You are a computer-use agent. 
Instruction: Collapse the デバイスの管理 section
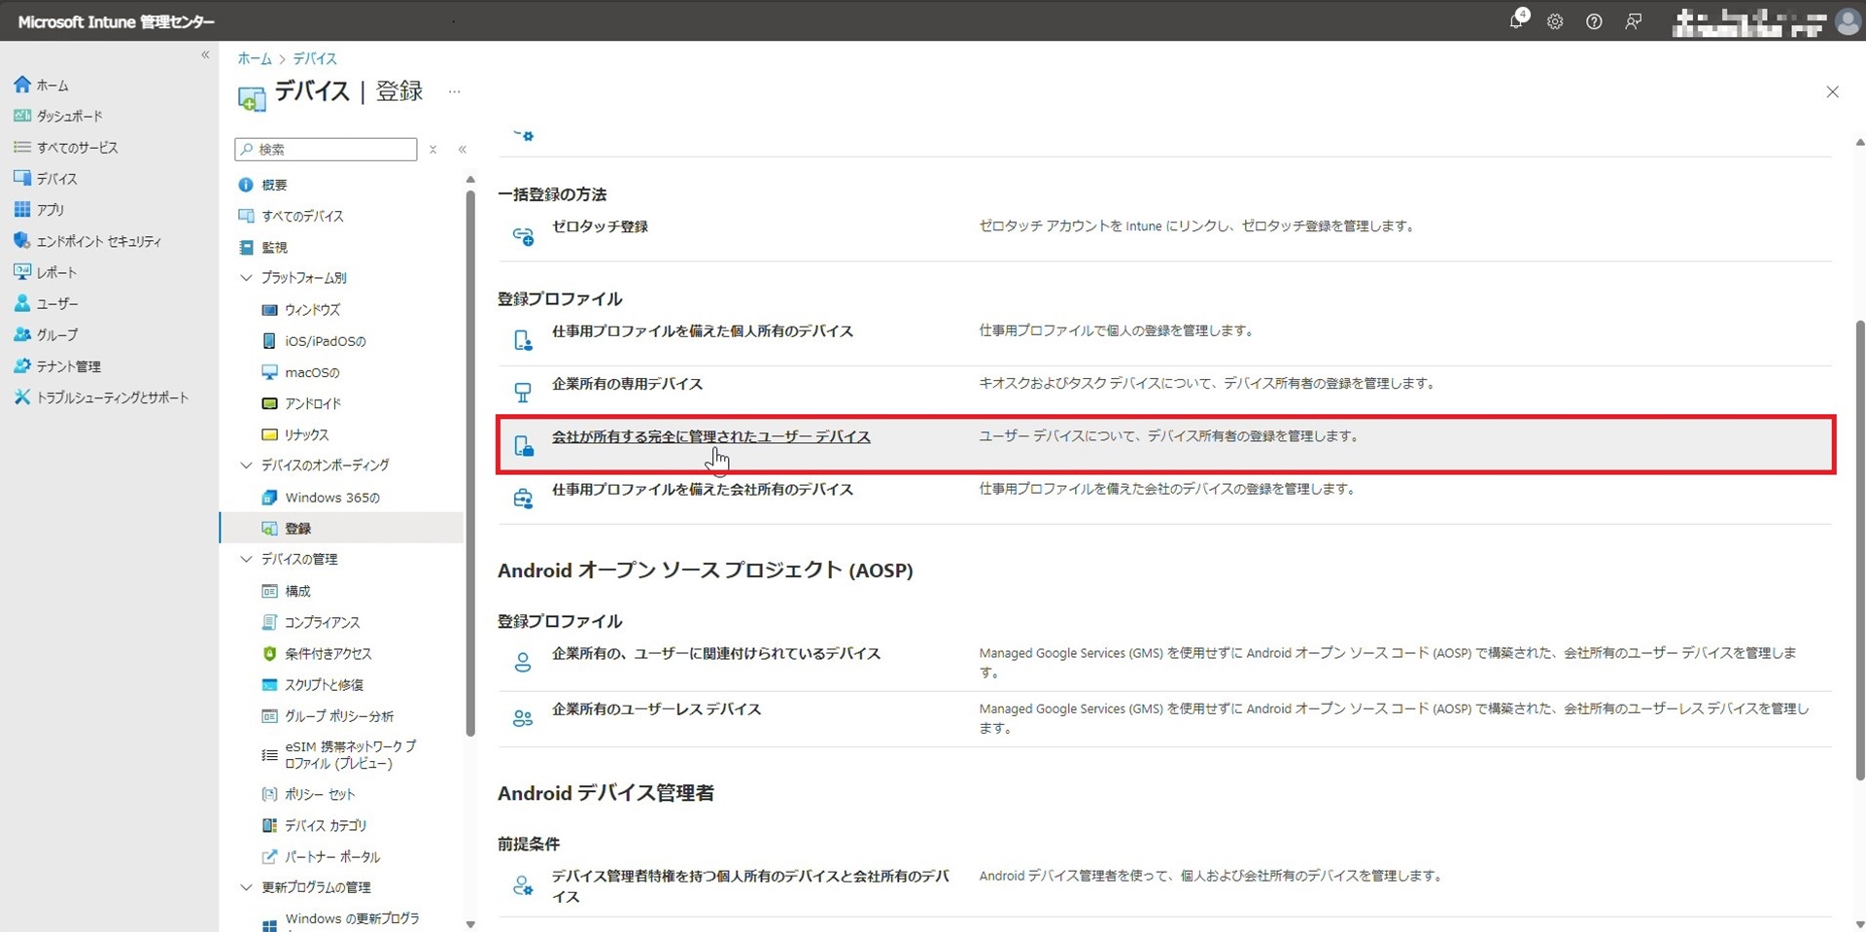click(x=246, y=559)
